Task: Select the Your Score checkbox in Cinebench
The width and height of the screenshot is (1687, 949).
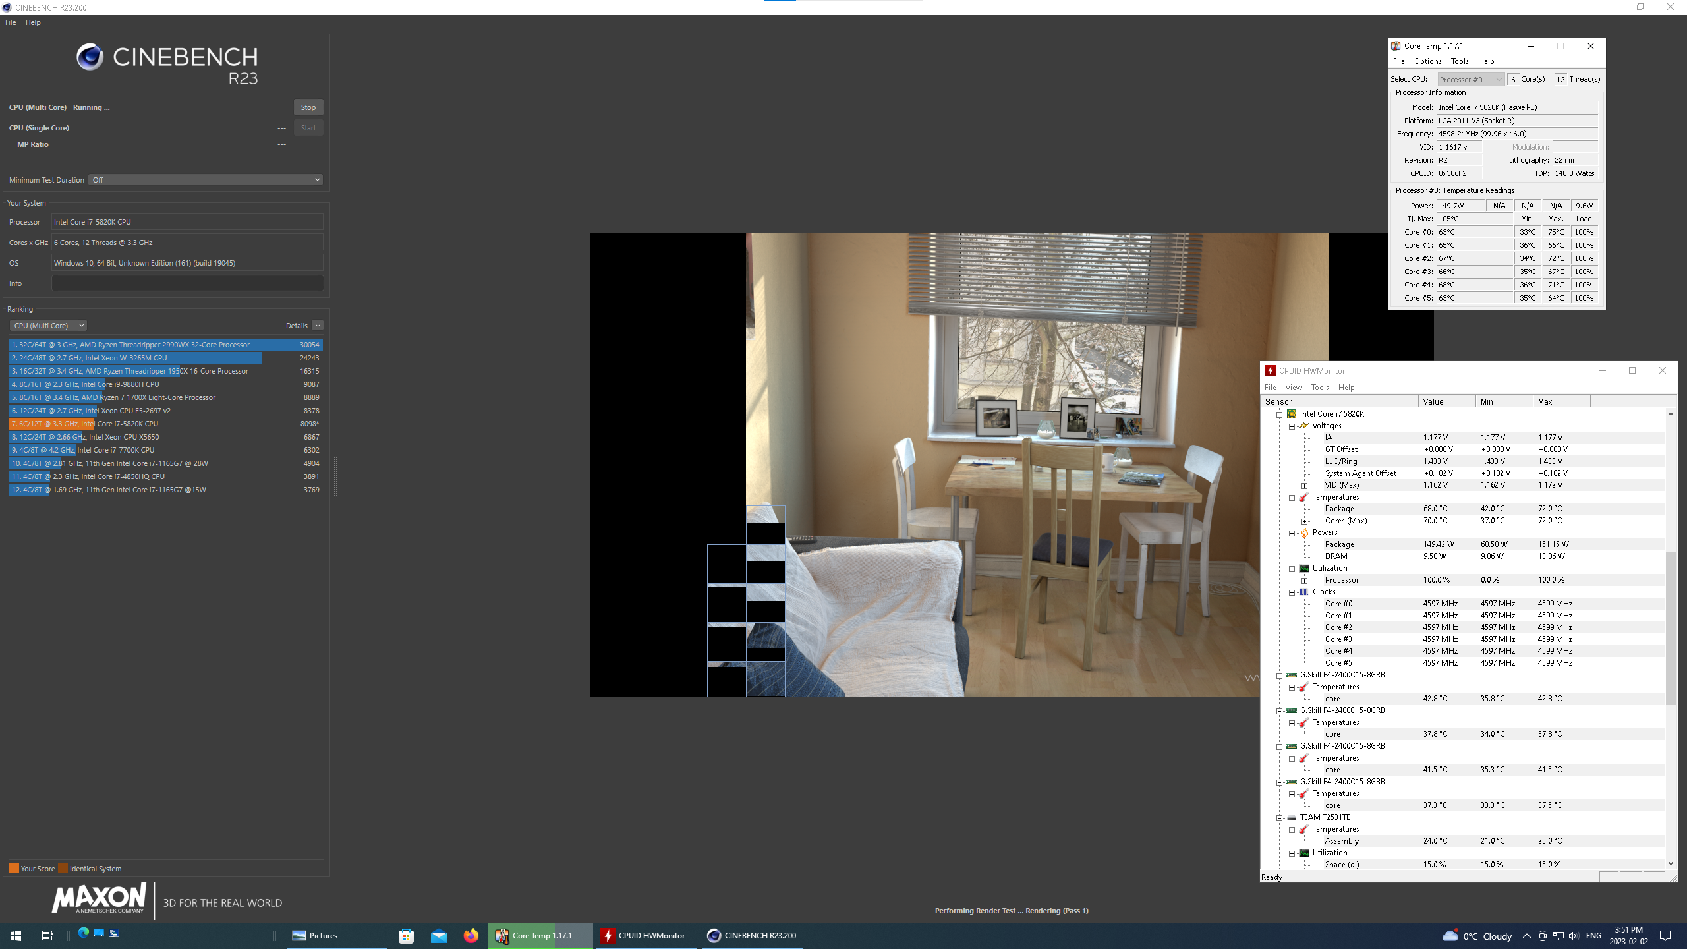Action: 12,868
